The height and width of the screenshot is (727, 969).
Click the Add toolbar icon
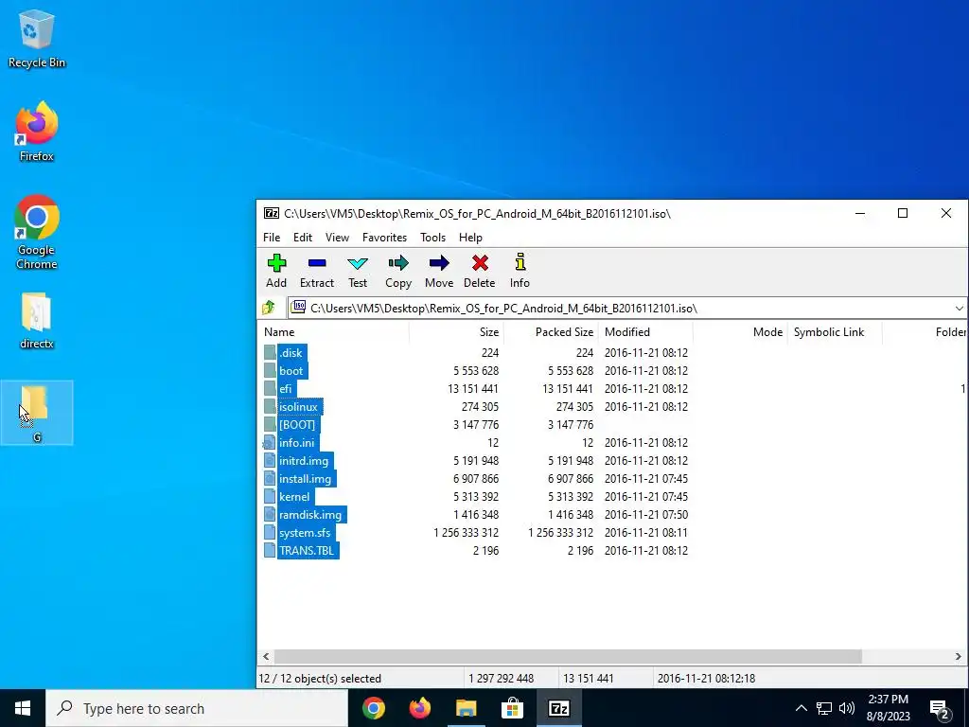(276, 271)
